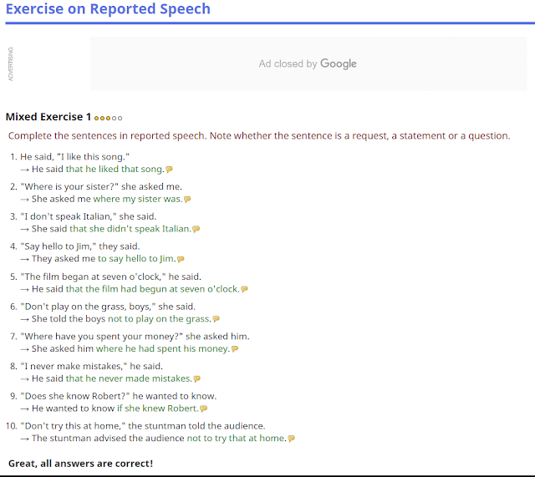The height and width of the screenshot is (477, 535).
Task: Open the comment bubble after 'didn't speak Italian'
Action: (196, 229)
